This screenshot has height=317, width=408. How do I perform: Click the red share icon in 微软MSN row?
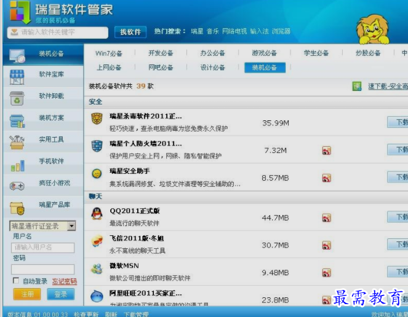coord(327,273)
